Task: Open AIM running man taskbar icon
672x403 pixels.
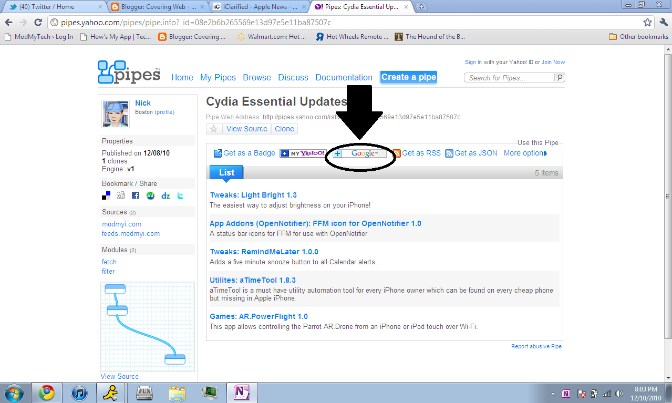Action: [111, 393]
